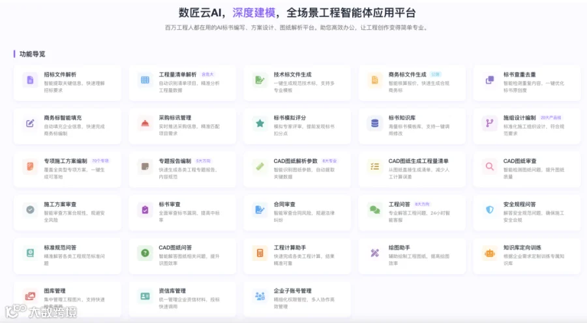Open the 图库管理 images icon

(x=30, y=296)
